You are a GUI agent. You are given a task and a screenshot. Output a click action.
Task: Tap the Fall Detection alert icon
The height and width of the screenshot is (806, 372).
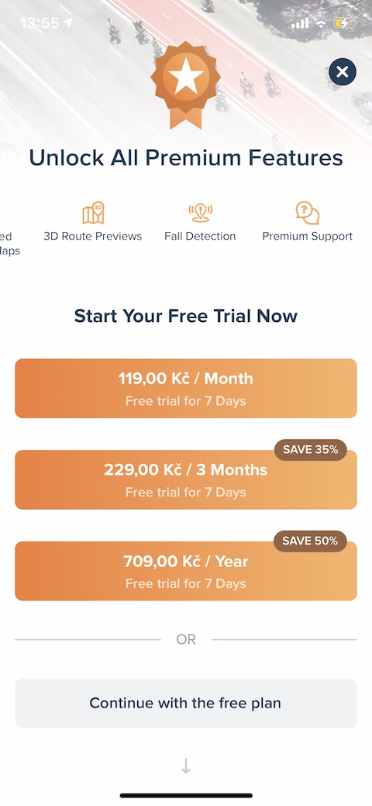tap(200, 213)
